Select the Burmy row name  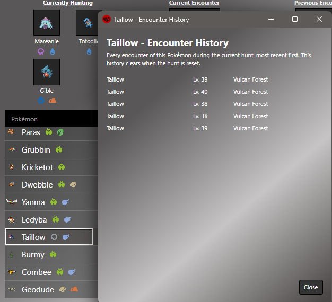33,255
